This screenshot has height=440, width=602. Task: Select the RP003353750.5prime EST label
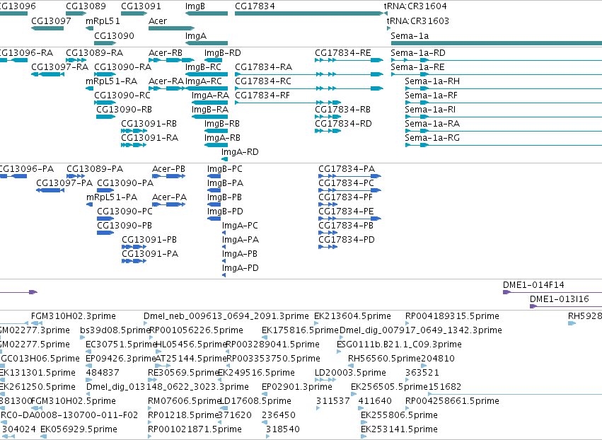[273, 359]
